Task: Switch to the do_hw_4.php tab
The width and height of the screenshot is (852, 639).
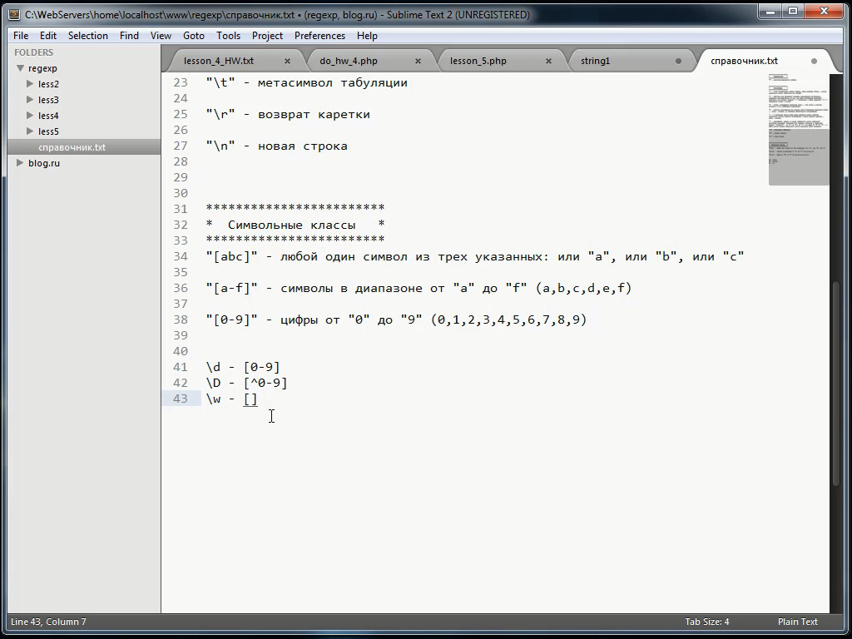Action: click(x=349, y=61)
